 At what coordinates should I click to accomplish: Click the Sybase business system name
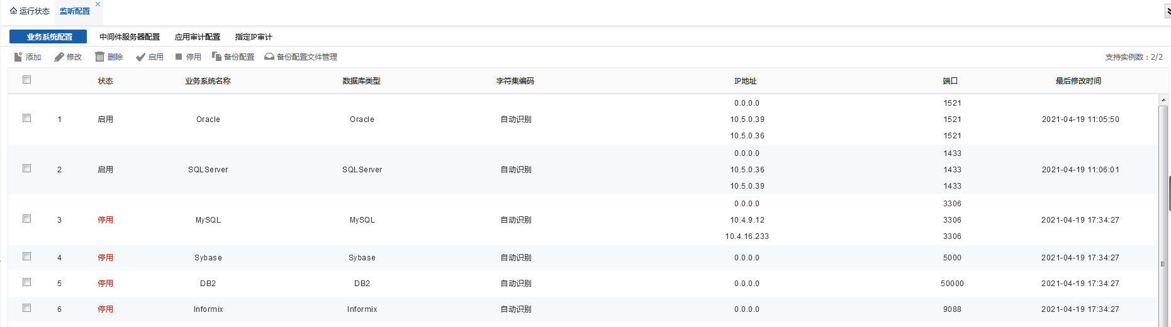point(208,258)
